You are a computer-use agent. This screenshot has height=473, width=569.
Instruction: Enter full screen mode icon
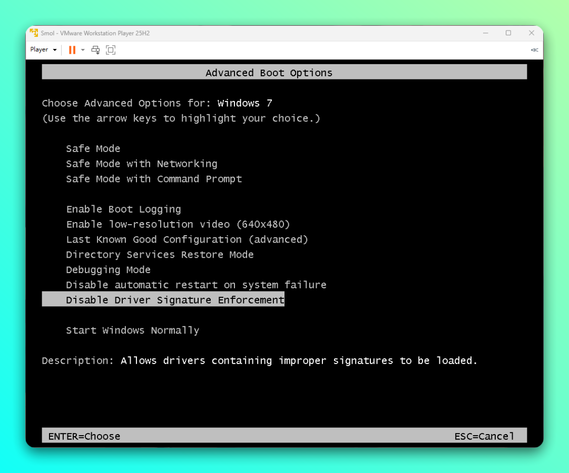tap(111, 50)
